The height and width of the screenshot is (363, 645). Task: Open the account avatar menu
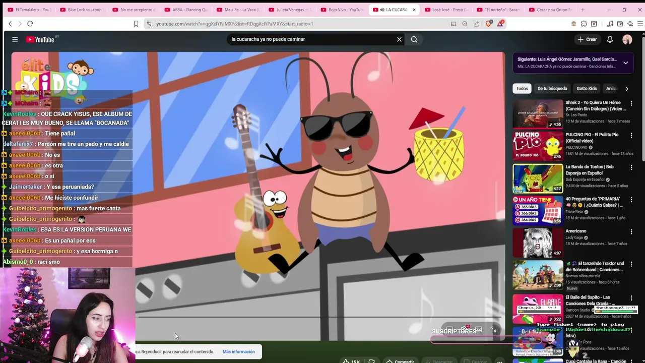pos(627,39)
